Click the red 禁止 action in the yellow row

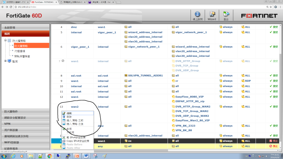pyautogui.click(x=274, y=146)
